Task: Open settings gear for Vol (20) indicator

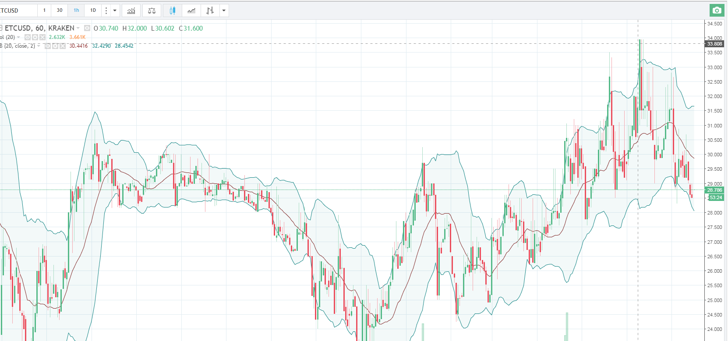Action: tap(35, 37)
